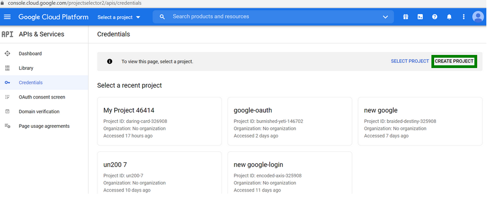
Task: Click the SELECT PROJECT link
Action: click(x=410, y=61)
